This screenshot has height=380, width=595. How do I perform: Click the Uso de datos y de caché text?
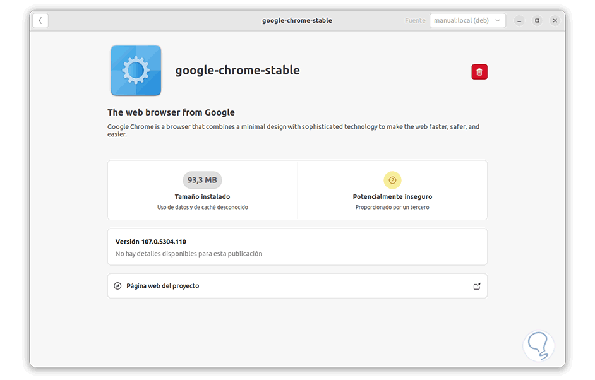pyautogui.click(x=202, y=206)
